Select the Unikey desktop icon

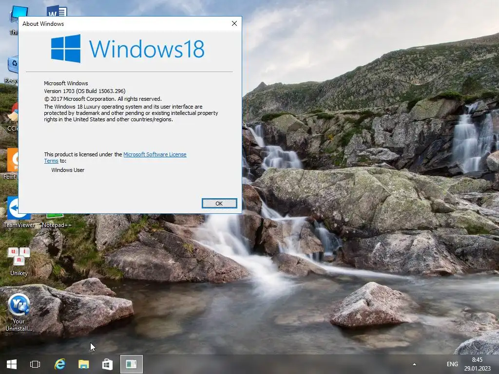point(19,261)
